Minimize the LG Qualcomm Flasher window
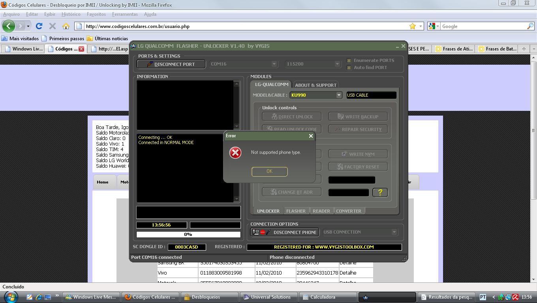The height and width of the screenshot is (303, 537). (397, 46)
